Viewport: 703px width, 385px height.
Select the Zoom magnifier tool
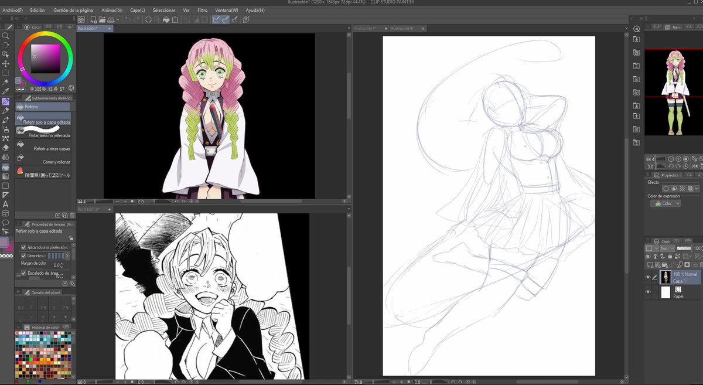pyautogui.click(x=6, y=36)
